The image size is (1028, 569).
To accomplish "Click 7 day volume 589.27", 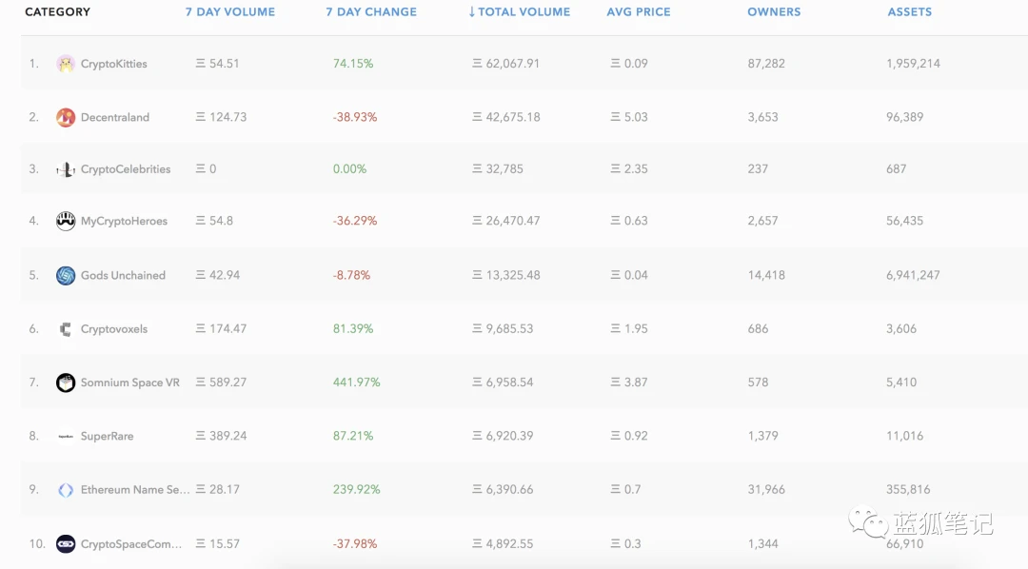I will coord(221,383).
